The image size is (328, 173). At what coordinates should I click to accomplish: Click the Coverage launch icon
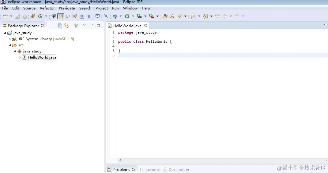(x=139, y=16)
